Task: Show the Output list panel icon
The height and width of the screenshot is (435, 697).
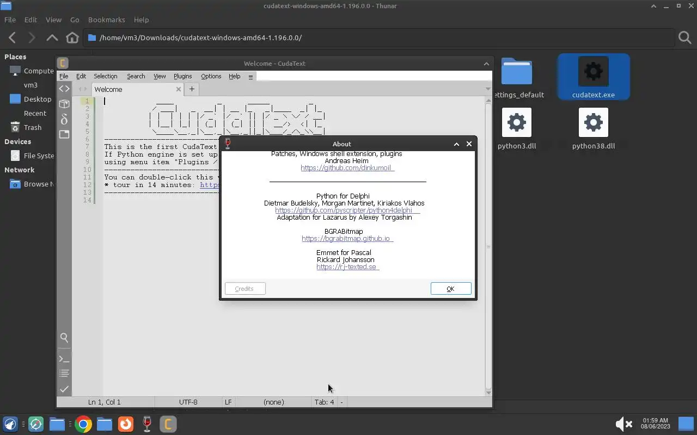Action: [64, 374]
